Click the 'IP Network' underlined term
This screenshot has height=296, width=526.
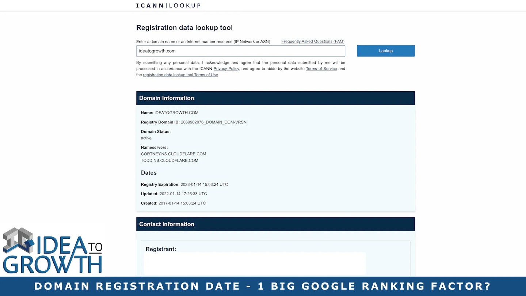pos(245,42)
